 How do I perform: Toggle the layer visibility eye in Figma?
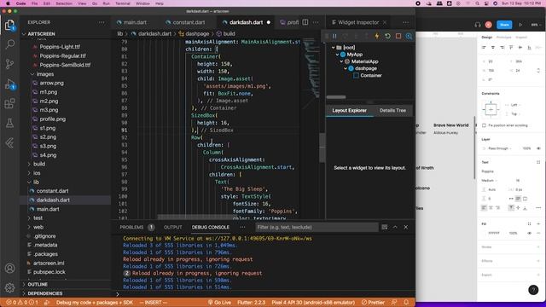point(538,148)
